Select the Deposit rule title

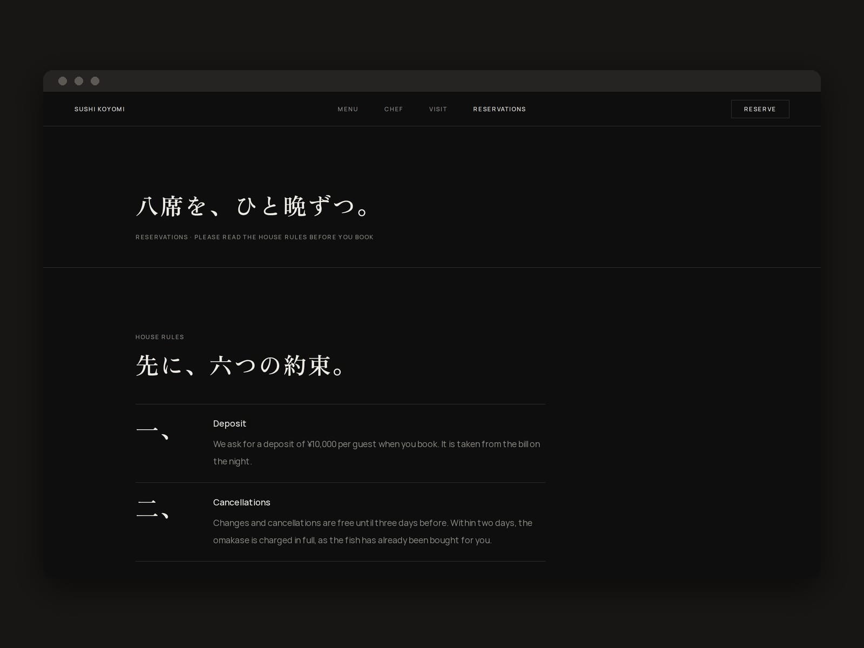(x=230, y=423)
